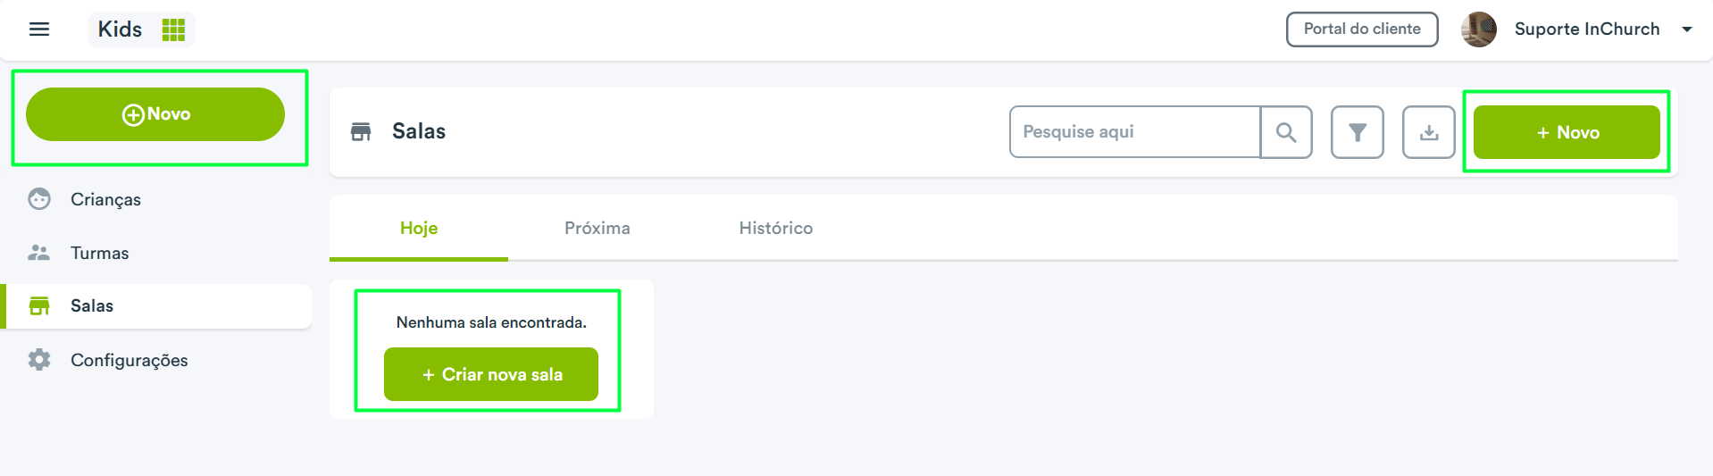The width and height of the screenshot is (1713, 476).
Task: Focus the Pesquise aqui search field
Action: (x=1135, y=132)
